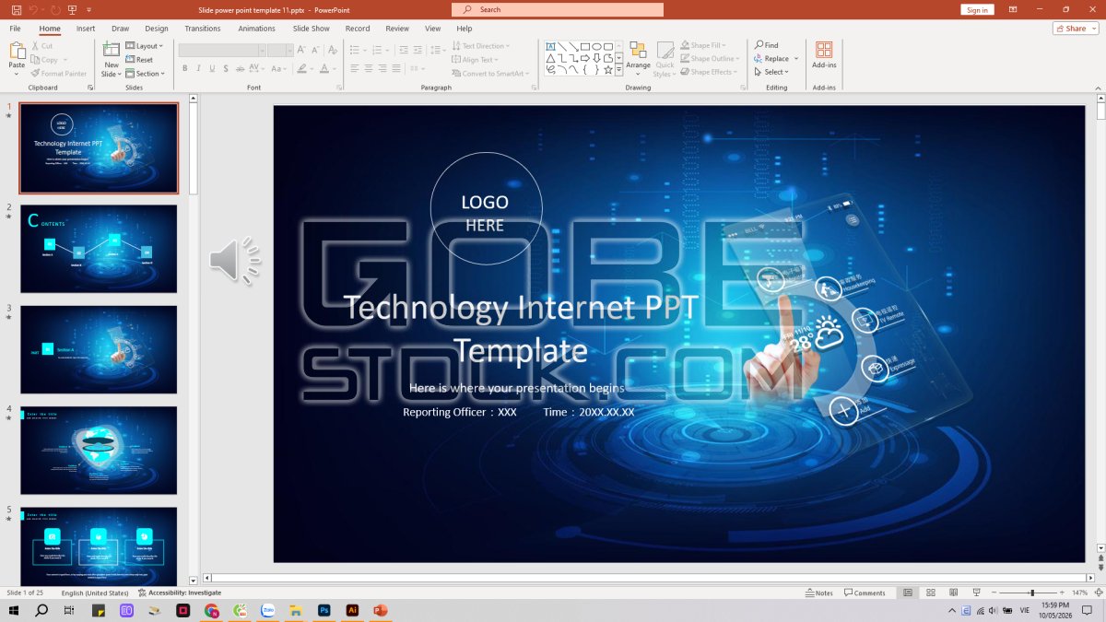This screenshot has width=1106, height=622.
Task: Switch to Slide Sorter view
Action: 930,593
